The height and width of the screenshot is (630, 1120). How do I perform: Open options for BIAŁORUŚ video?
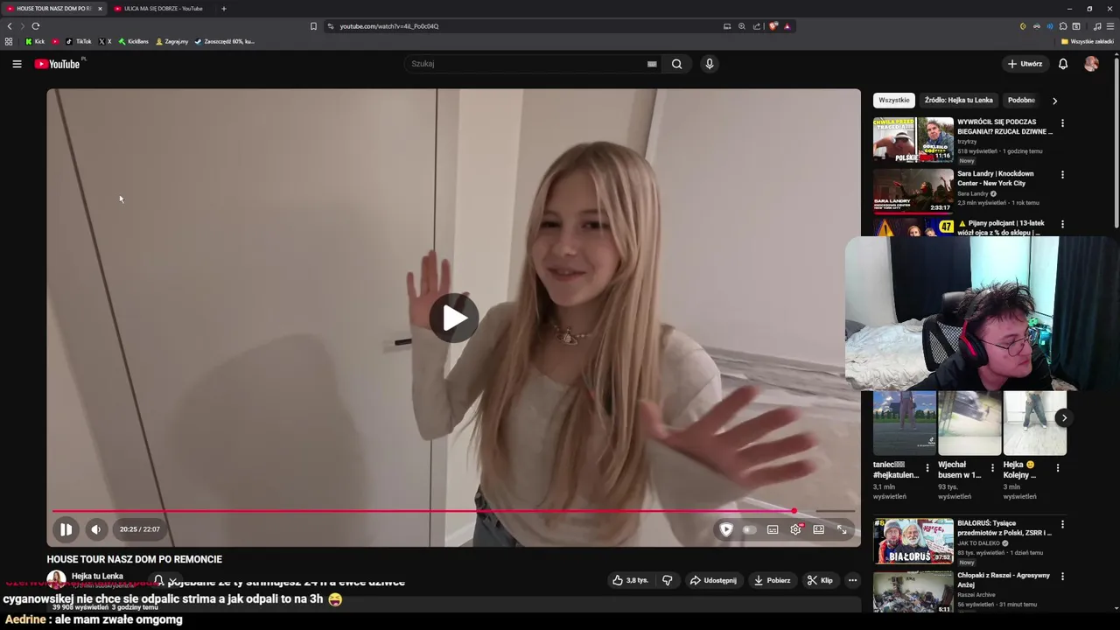(x=1062, y=524)
